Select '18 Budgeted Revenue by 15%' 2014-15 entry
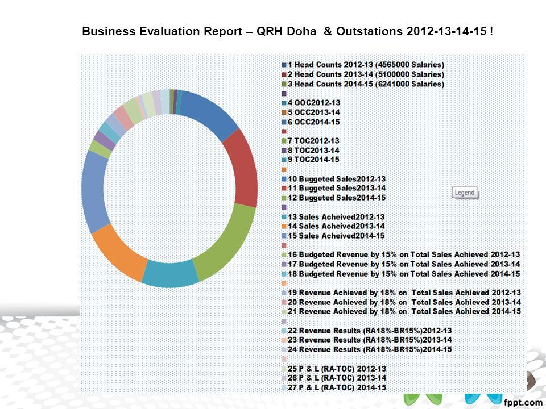Screen dimensions: 546x409 400,274
